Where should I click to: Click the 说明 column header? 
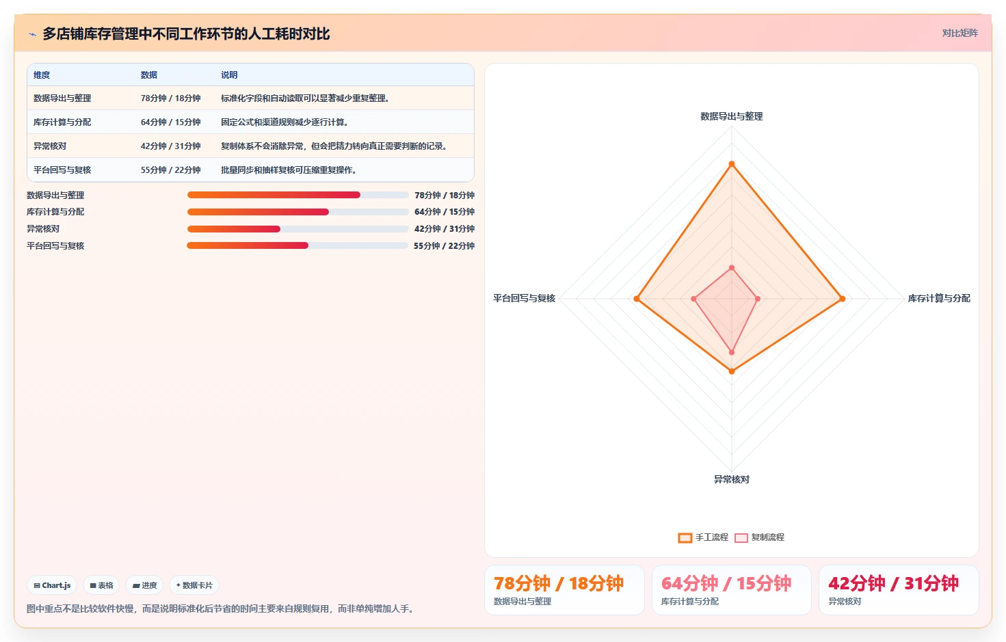click(x=229, y=75)
